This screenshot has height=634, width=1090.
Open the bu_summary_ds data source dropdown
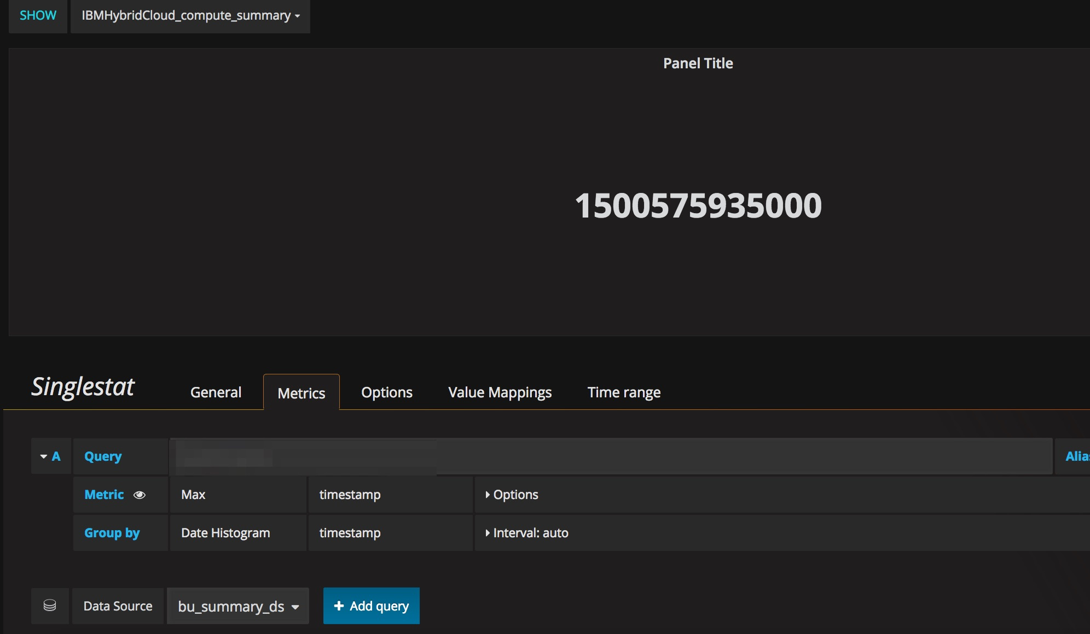pyautogui.click(x=238, y=606)
